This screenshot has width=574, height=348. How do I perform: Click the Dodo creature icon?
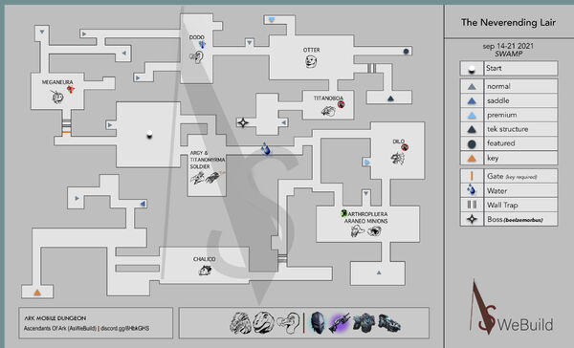tap(196, 56)
